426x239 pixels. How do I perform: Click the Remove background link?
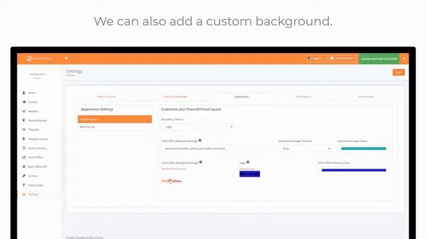pos(174,169)
